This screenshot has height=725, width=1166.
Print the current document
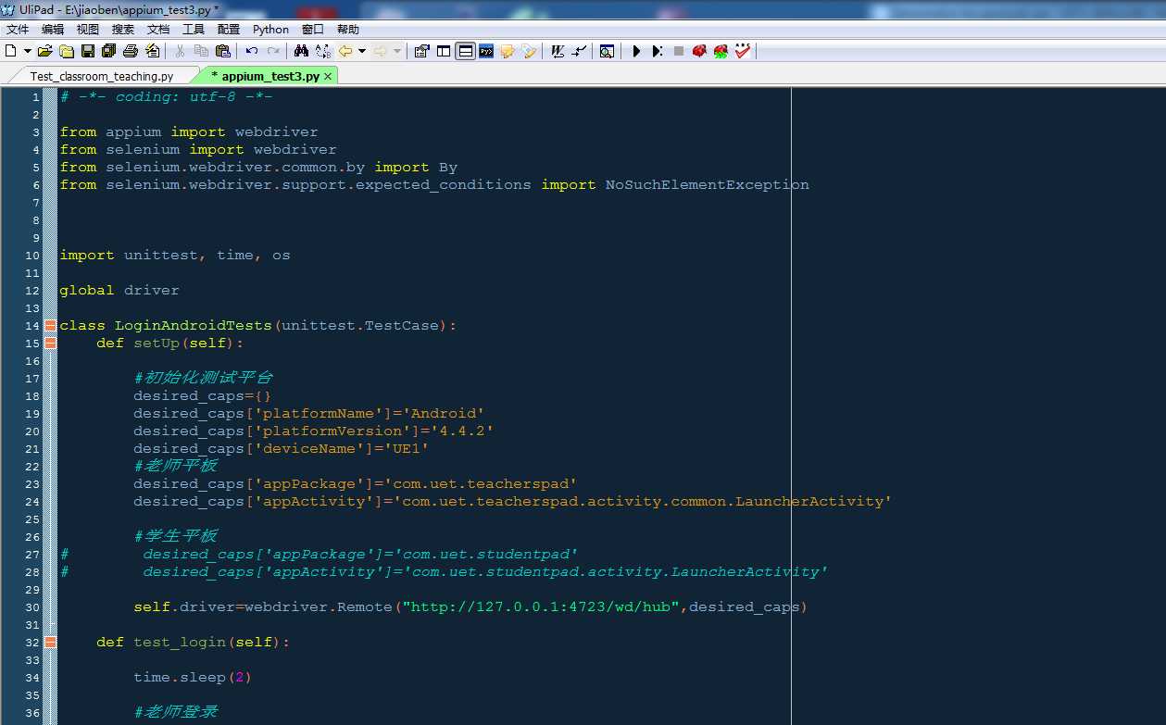pyautogui.click(x=131, y=51)
